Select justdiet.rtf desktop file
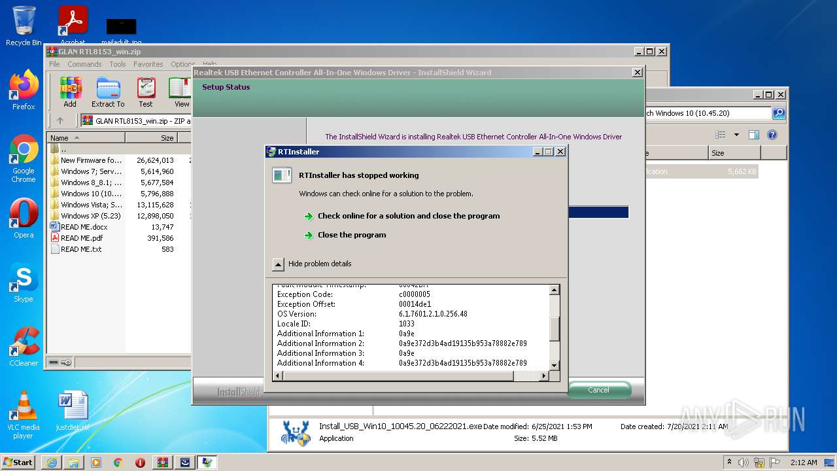The height and width of the screenshot is (471, 837). (73, 411)
